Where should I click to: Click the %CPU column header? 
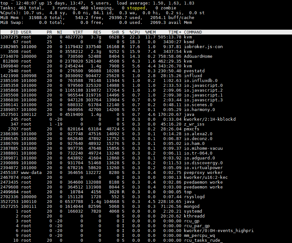135,32
